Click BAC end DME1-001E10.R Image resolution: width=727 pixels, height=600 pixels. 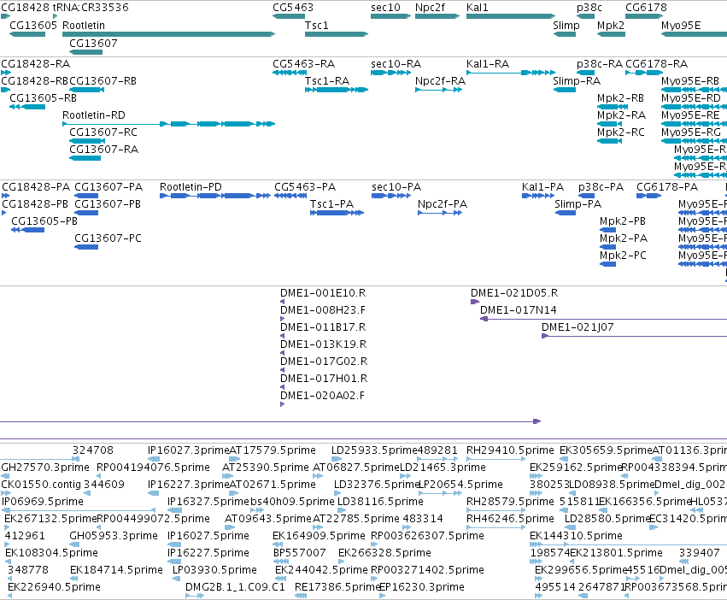click(x=283, y=302)
